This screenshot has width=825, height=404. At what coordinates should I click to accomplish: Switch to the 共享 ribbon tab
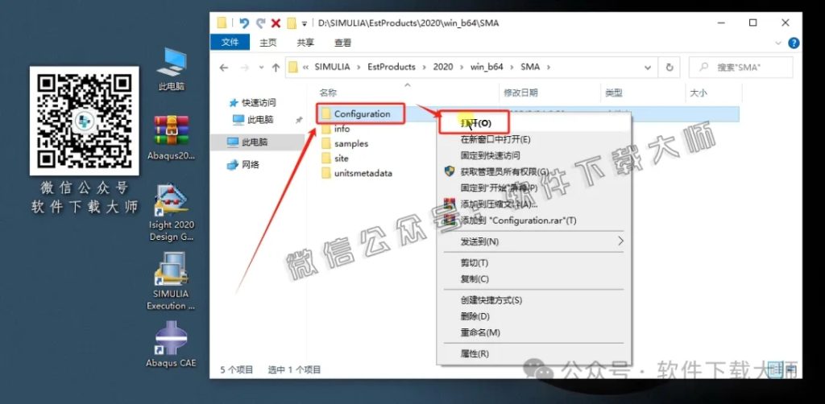[x=305, y=43]
